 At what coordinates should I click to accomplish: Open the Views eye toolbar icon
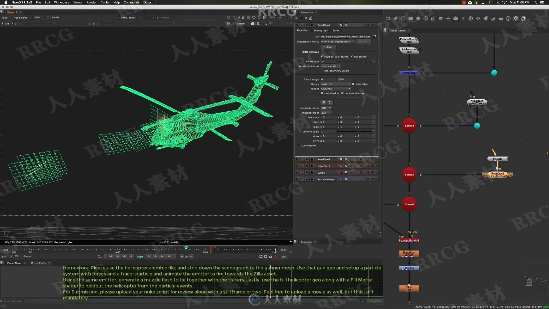(478, 19)
